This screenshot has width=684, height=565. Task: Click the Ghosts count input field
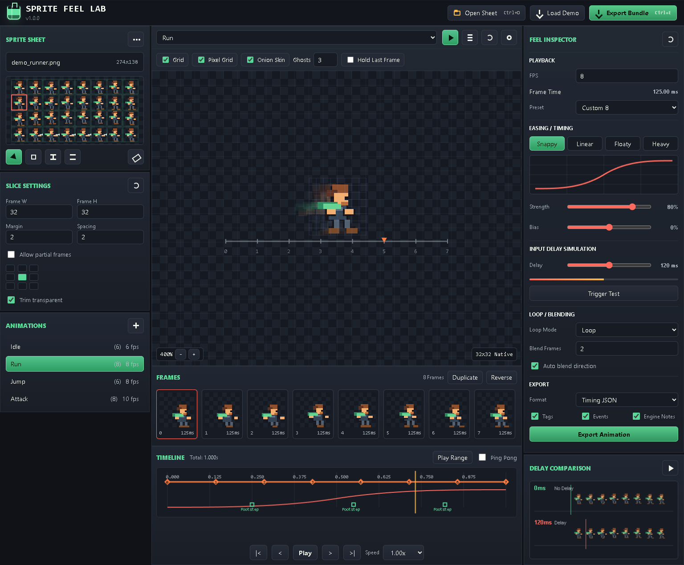click(325, 60)
